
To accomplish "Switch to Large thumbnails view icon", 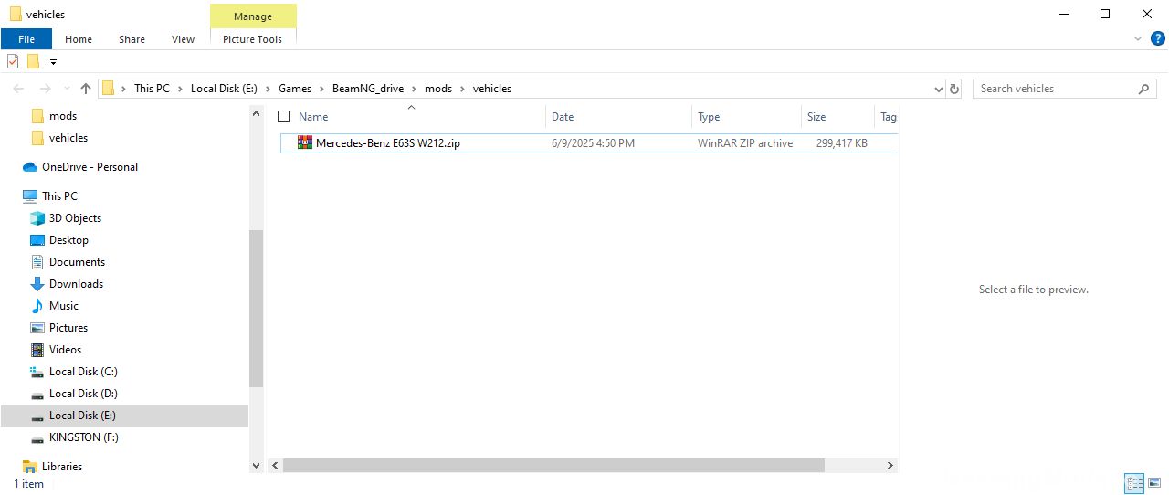I will coord(1154,484).
